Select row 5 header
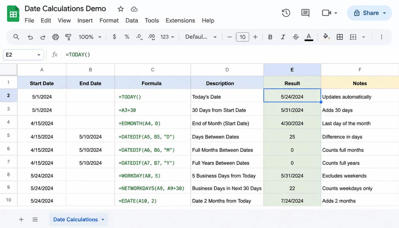Image resolution: width=399 pixels, height=228 pixels. click(8, 135)
